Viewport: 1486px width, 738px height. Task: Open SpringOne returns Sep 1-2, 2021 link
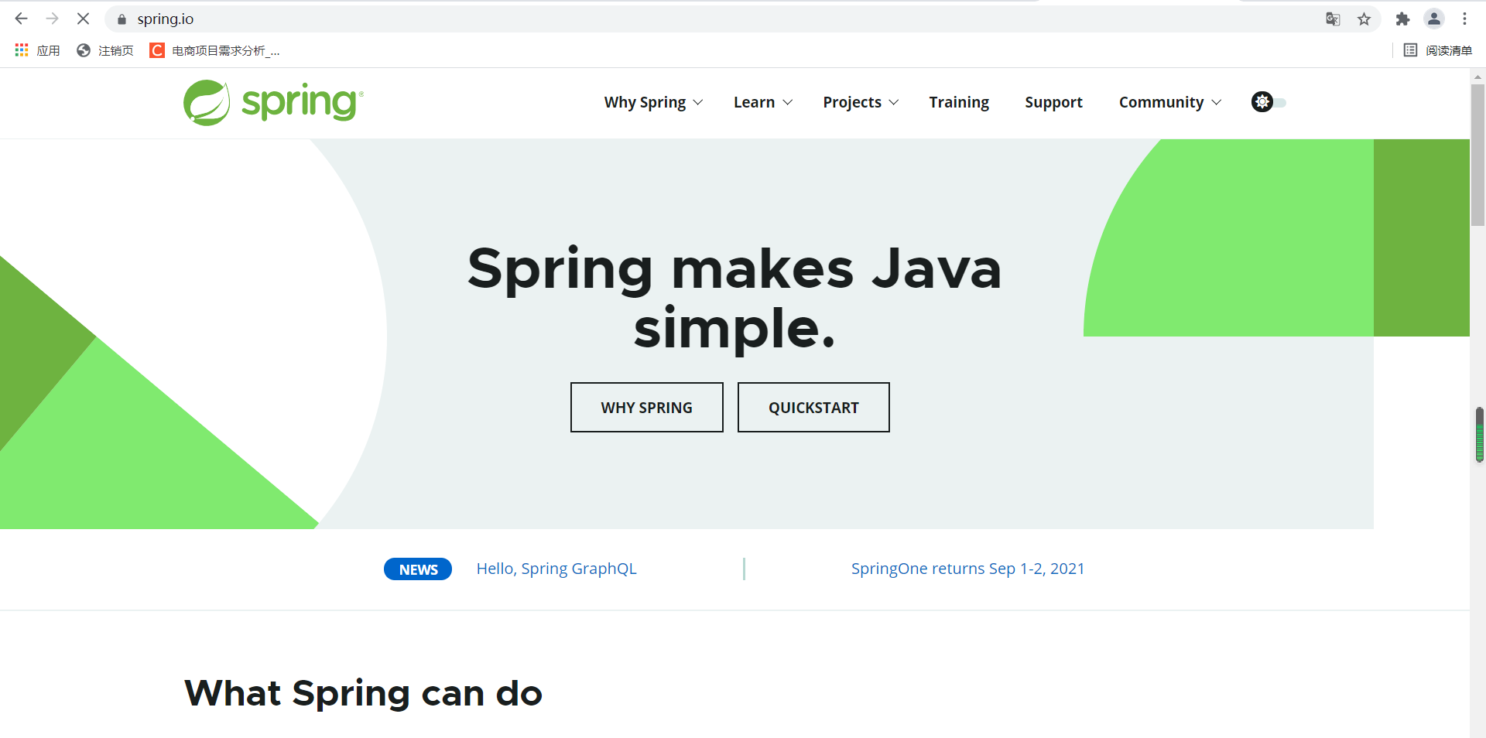967,569
